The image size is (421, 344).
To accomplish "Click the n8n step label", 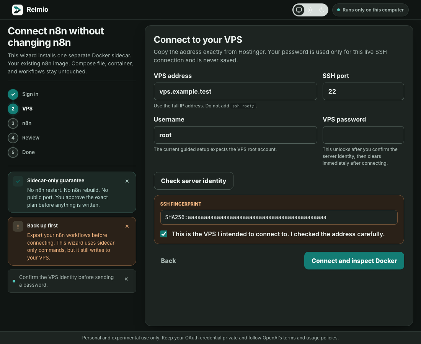I will click(27, 123).
